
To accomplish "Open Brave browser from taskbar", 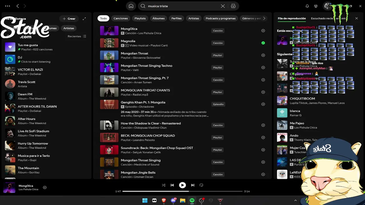I will click(x=164, y=200).
